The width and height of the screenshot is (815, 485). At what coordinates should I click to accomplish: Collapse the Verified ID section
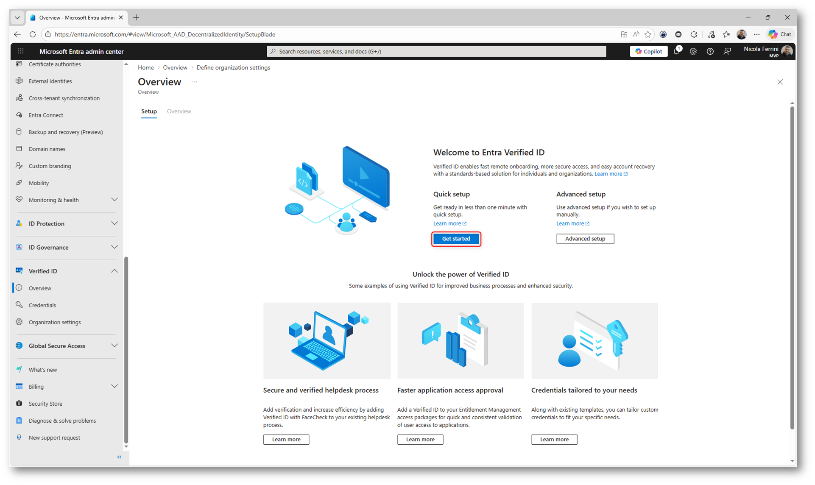point(114,271)
